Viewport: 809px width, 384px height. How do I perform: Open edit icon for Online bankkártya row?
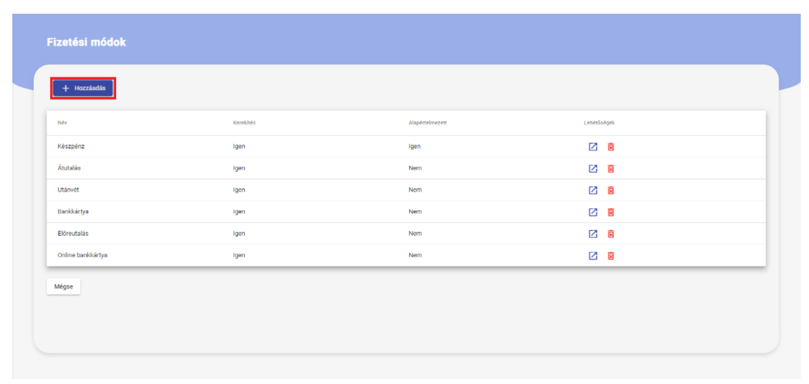coord(592,256)
